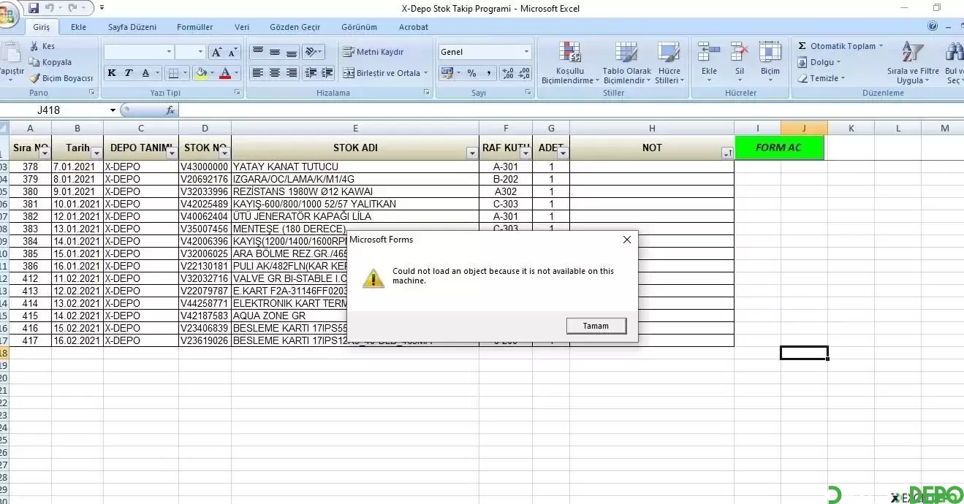Align text left
Image resolution: width=964 pixels, height=504 pixels.
pyautogui.click(x=257, y=73)
